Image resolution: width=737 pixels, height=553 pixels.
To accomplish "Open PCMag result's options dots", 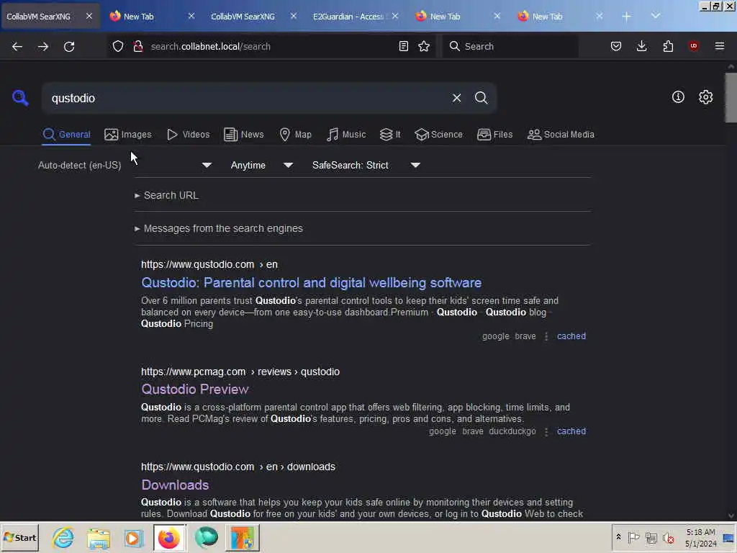I will (x=546, y=431).
